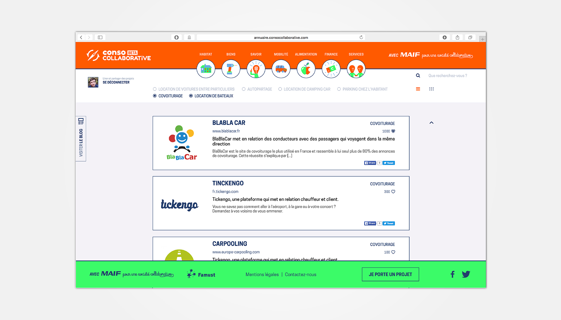The image size is (561, 320).
Task: Open the CARPOOLING listing title
Action: tap(230, 244)
